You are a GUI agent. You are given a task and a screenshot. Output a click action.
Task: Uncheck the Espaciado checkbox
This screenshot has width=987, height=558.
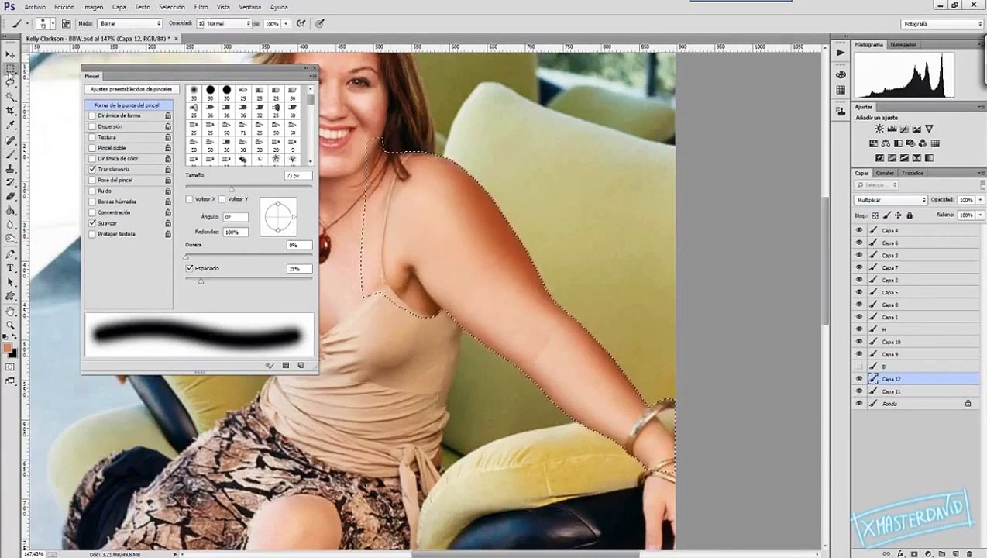point(189,268)
